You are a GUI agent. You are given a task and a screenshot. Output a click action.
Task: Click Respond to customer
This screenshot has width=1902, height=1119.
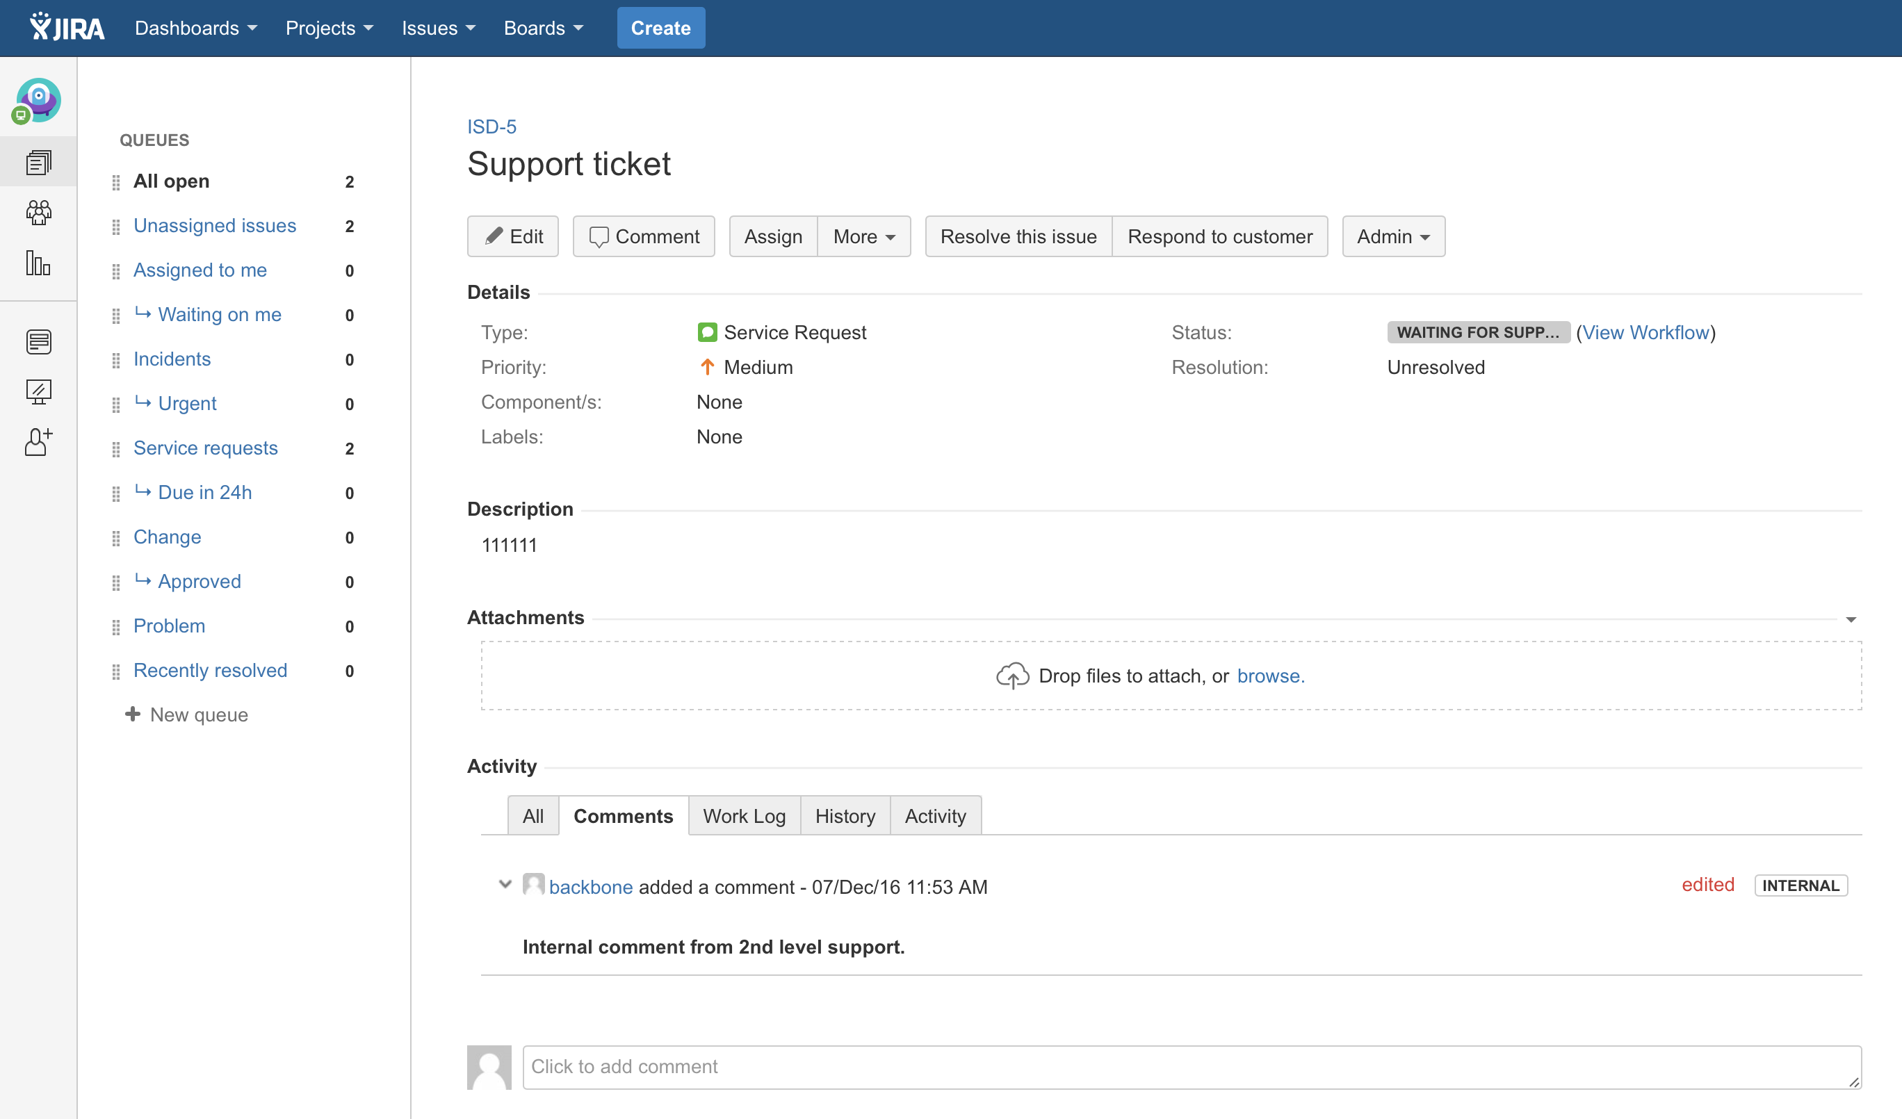click(x=1221, y=236)
